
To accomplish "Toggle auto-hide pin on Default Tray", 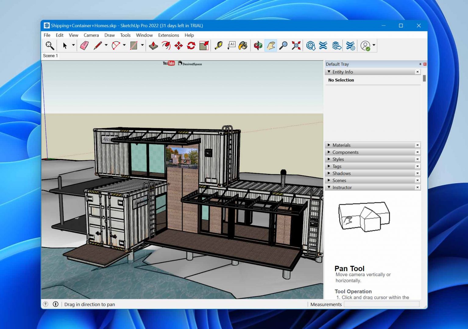I will point(420,64).
